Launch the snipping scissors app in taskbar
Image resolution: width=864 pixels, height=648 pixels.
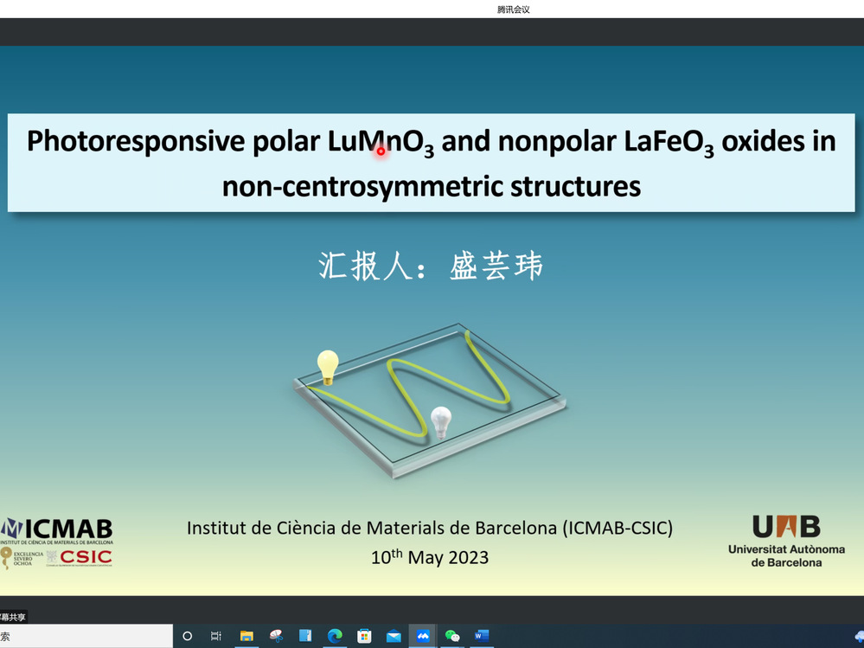click(276, 636)
